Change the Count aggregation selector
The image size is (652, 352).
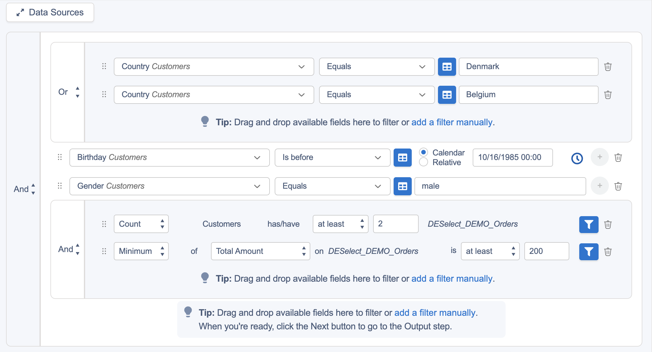click(x=141, y=224)
